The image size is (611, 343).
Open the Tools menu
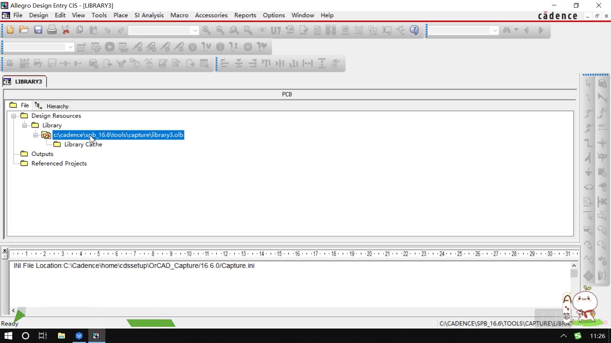[x=99, y=15]
